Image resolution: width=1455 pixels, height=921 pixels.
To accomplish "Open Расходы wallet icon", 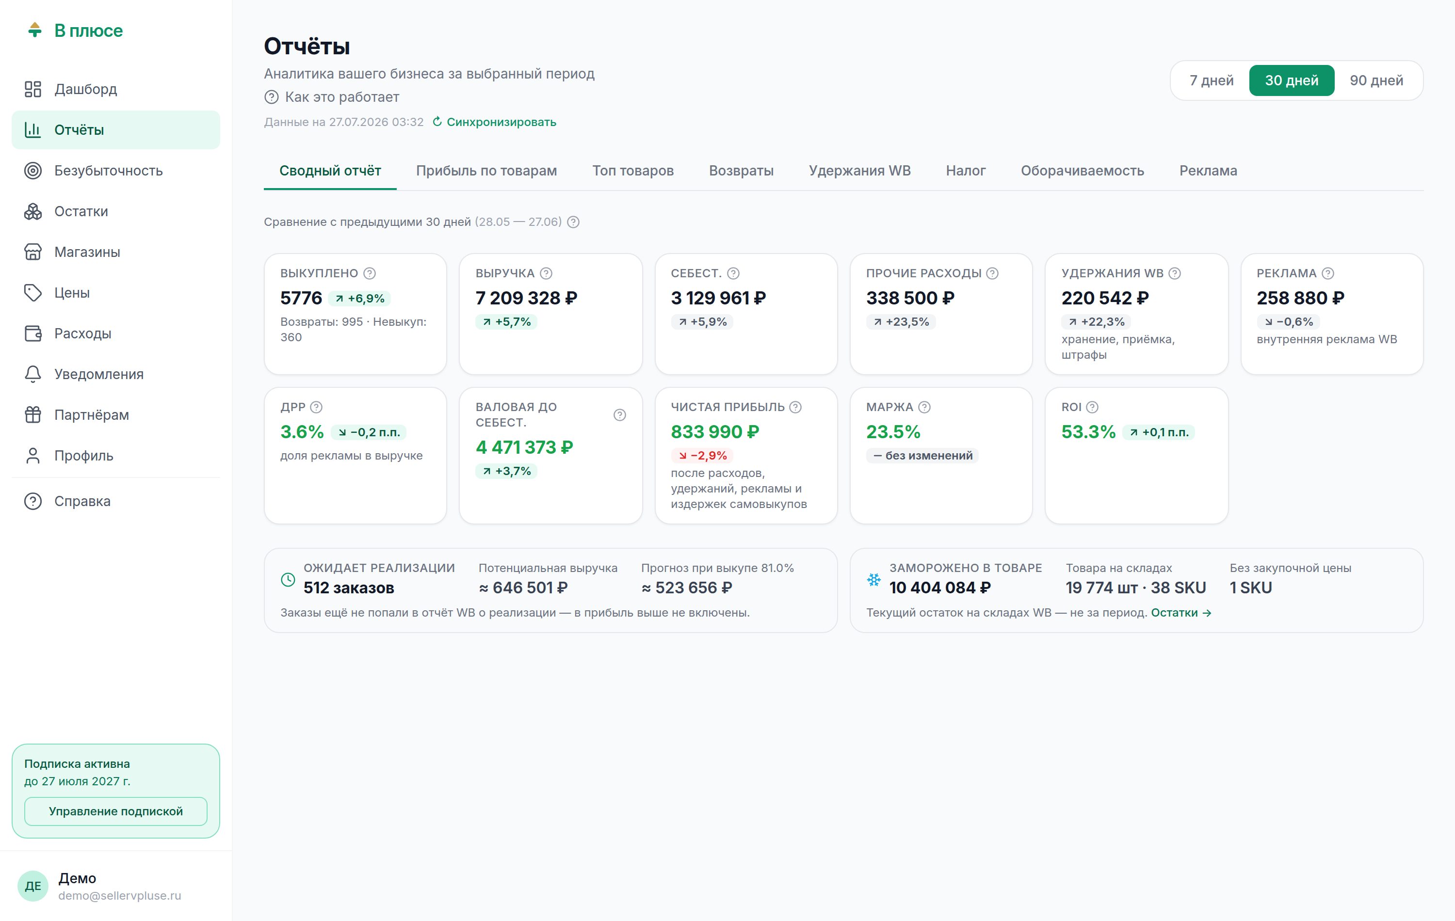I will click(x=32, y=333).
